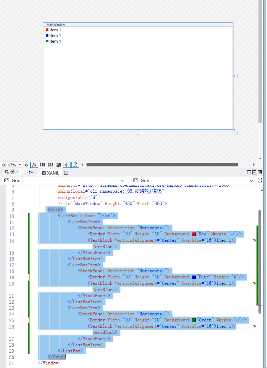Switch to the XAML tab

click(51, 173)
